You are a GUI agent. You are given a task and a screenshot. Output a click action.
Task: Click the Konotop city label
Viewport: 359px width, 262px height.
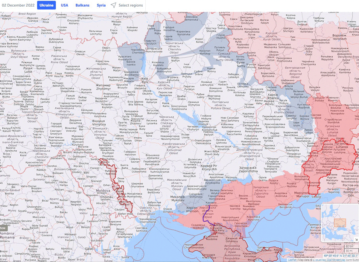(x=205, y=52)
